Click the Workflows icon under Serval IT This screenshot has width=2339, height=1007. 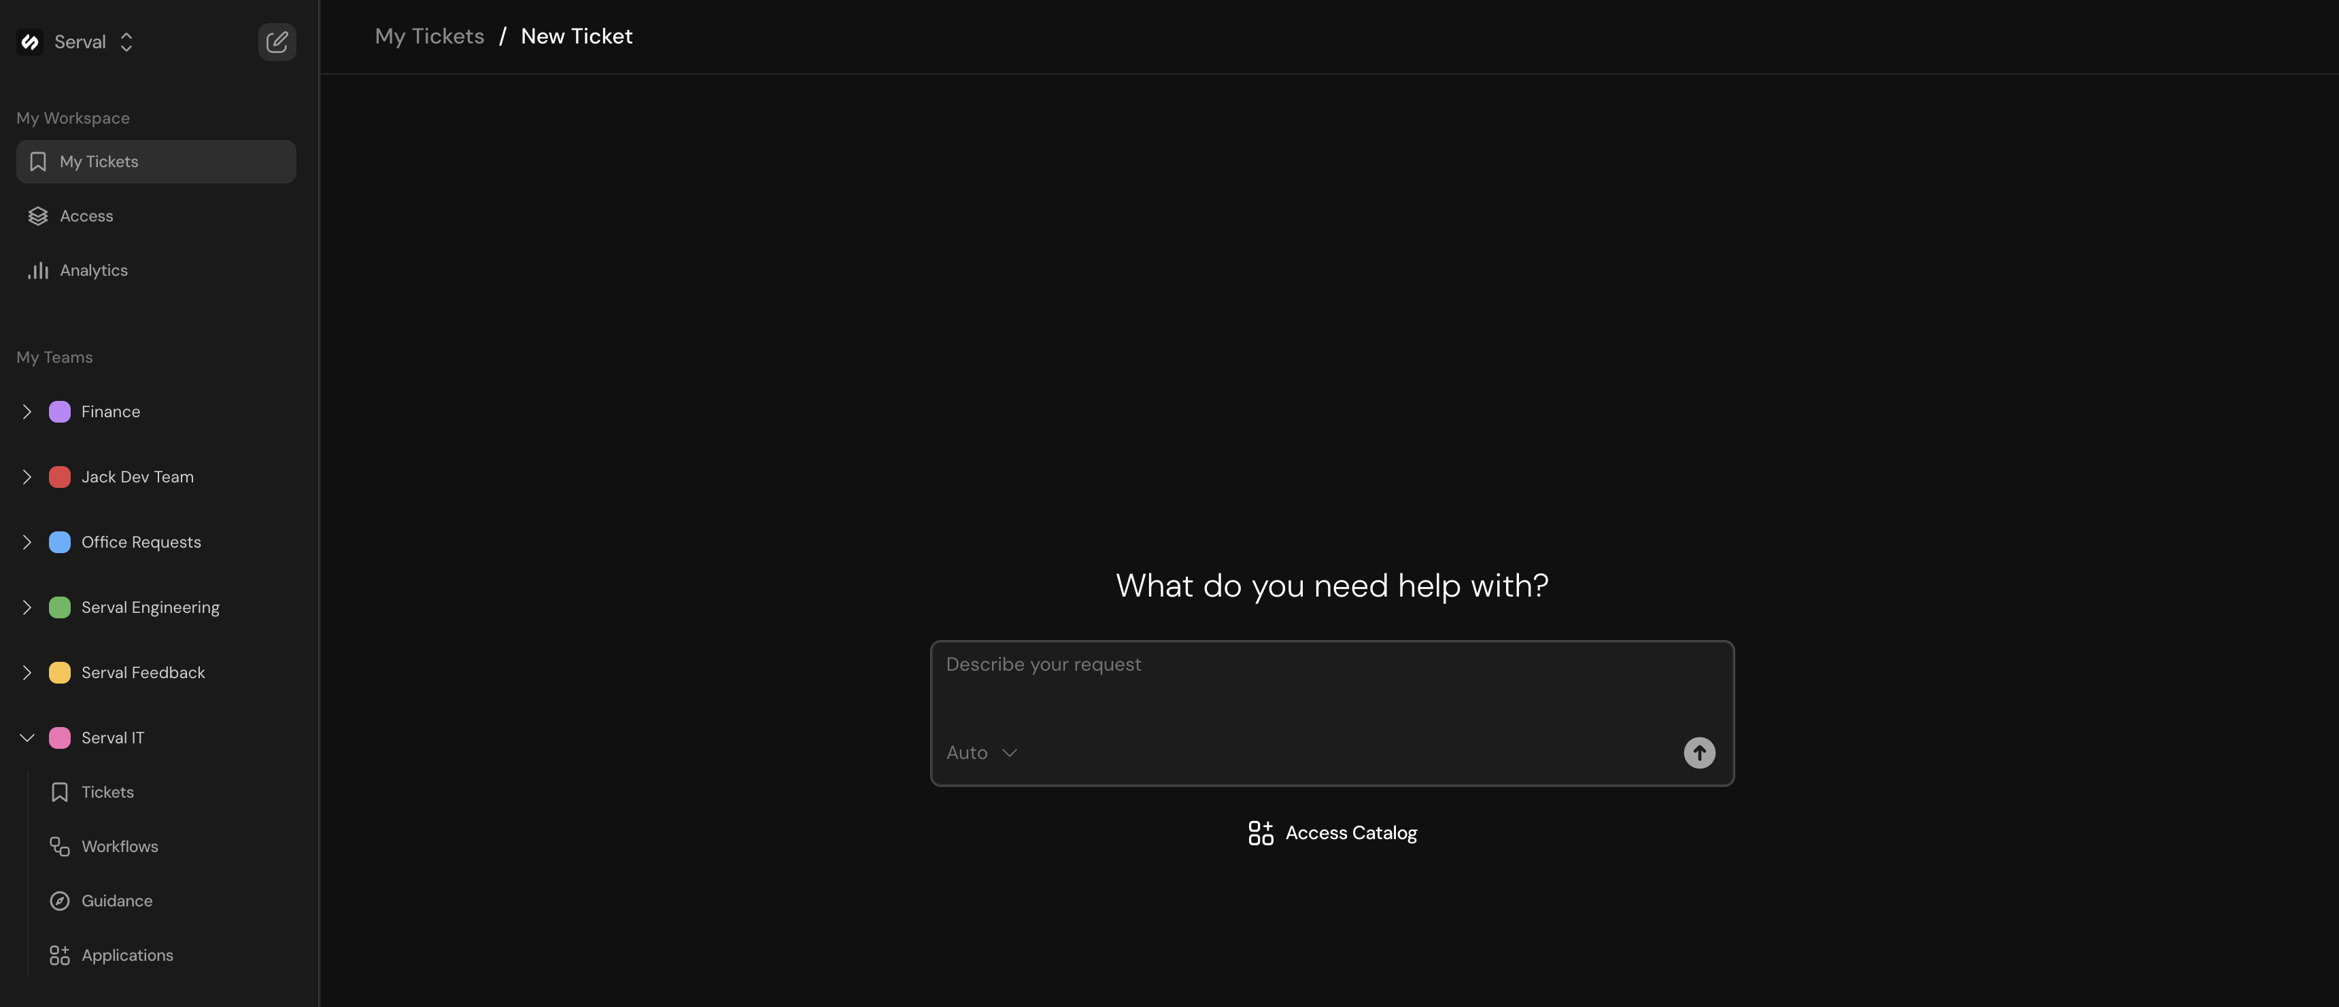coord(59,847)
